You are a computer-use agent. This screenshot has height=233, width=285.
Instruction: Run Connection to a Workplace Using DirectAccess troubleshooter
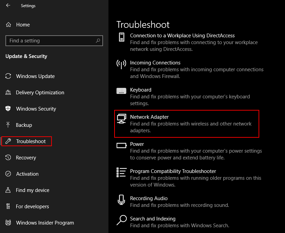[x=182, y=36]
